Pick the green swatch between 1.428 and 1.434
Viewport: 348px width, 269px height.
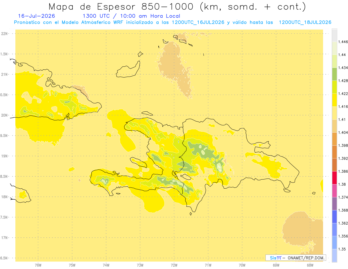coord(334,74)
